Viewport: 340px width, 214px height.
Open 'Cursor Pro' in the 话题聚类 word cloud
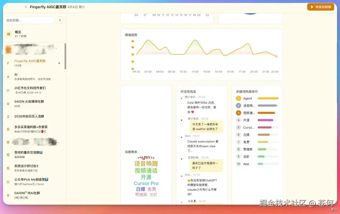[x=146, y=183]
